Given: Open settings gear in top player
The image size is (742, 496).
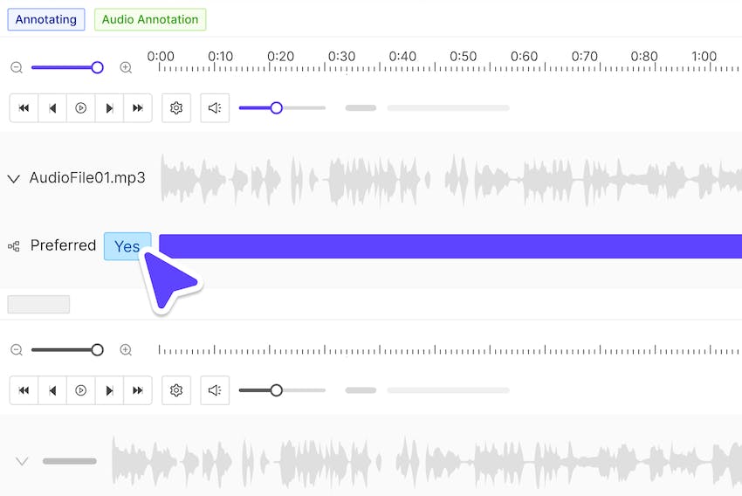Looking at the screenshot, I should (176, 108).
